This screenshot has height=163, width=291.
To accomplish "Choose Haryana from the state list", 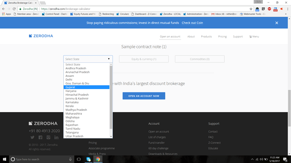I will [86, 91].
